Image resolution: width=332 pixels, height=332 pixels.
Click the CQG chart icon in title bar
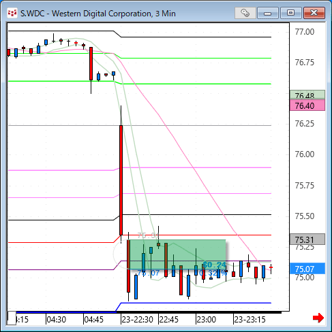pos(12,13)
